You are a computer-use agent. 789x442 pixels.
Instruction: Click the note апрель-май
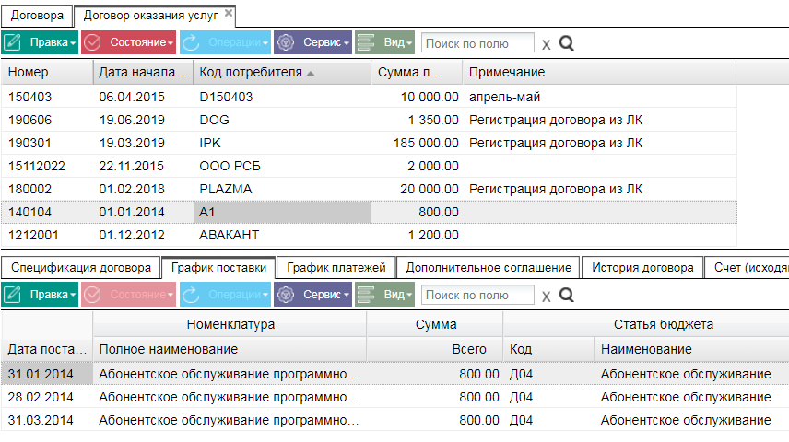coord(505,97)
